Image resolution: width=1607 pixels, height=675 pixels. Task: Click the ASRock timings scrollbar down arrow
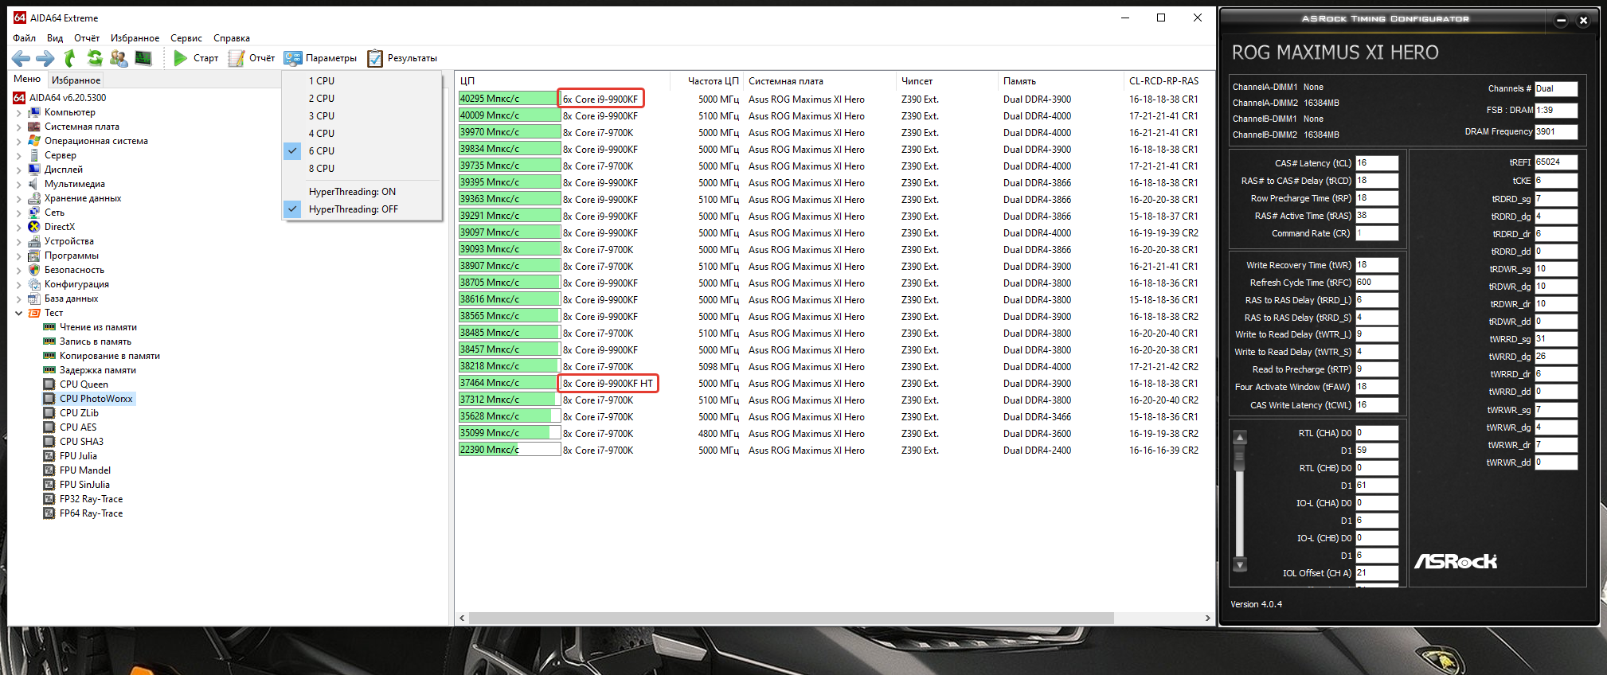[1239, 565]
